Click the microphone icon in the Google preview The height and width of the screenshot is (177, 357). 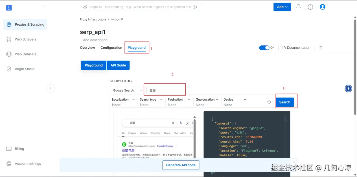pos(181,123)
